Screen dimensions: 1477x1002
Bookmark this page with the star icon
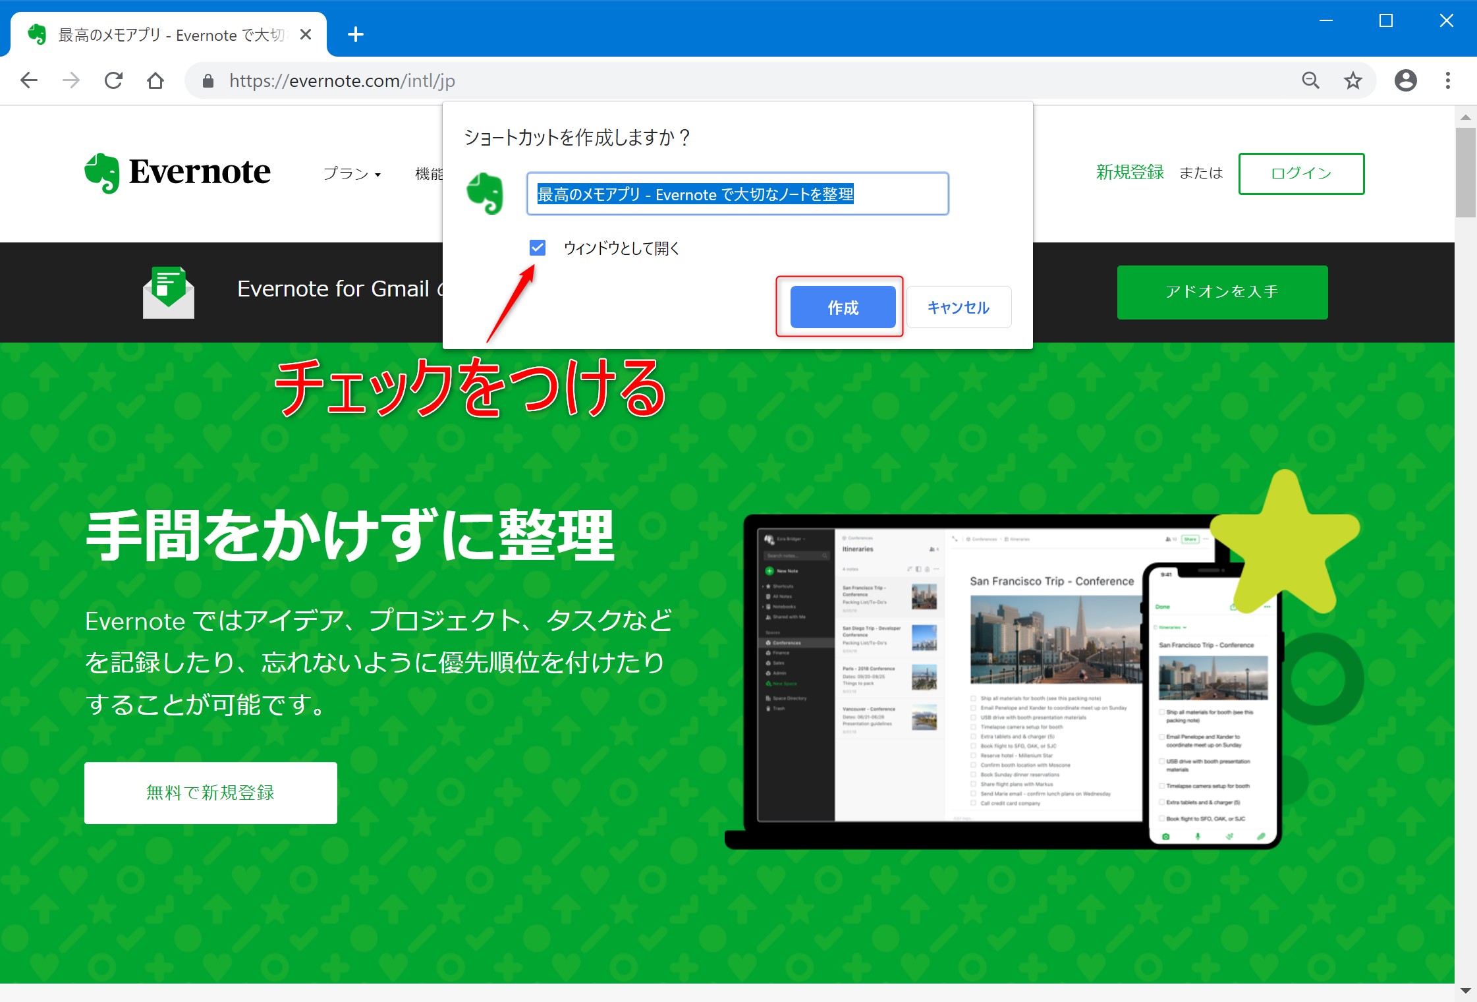(1353, 80)
